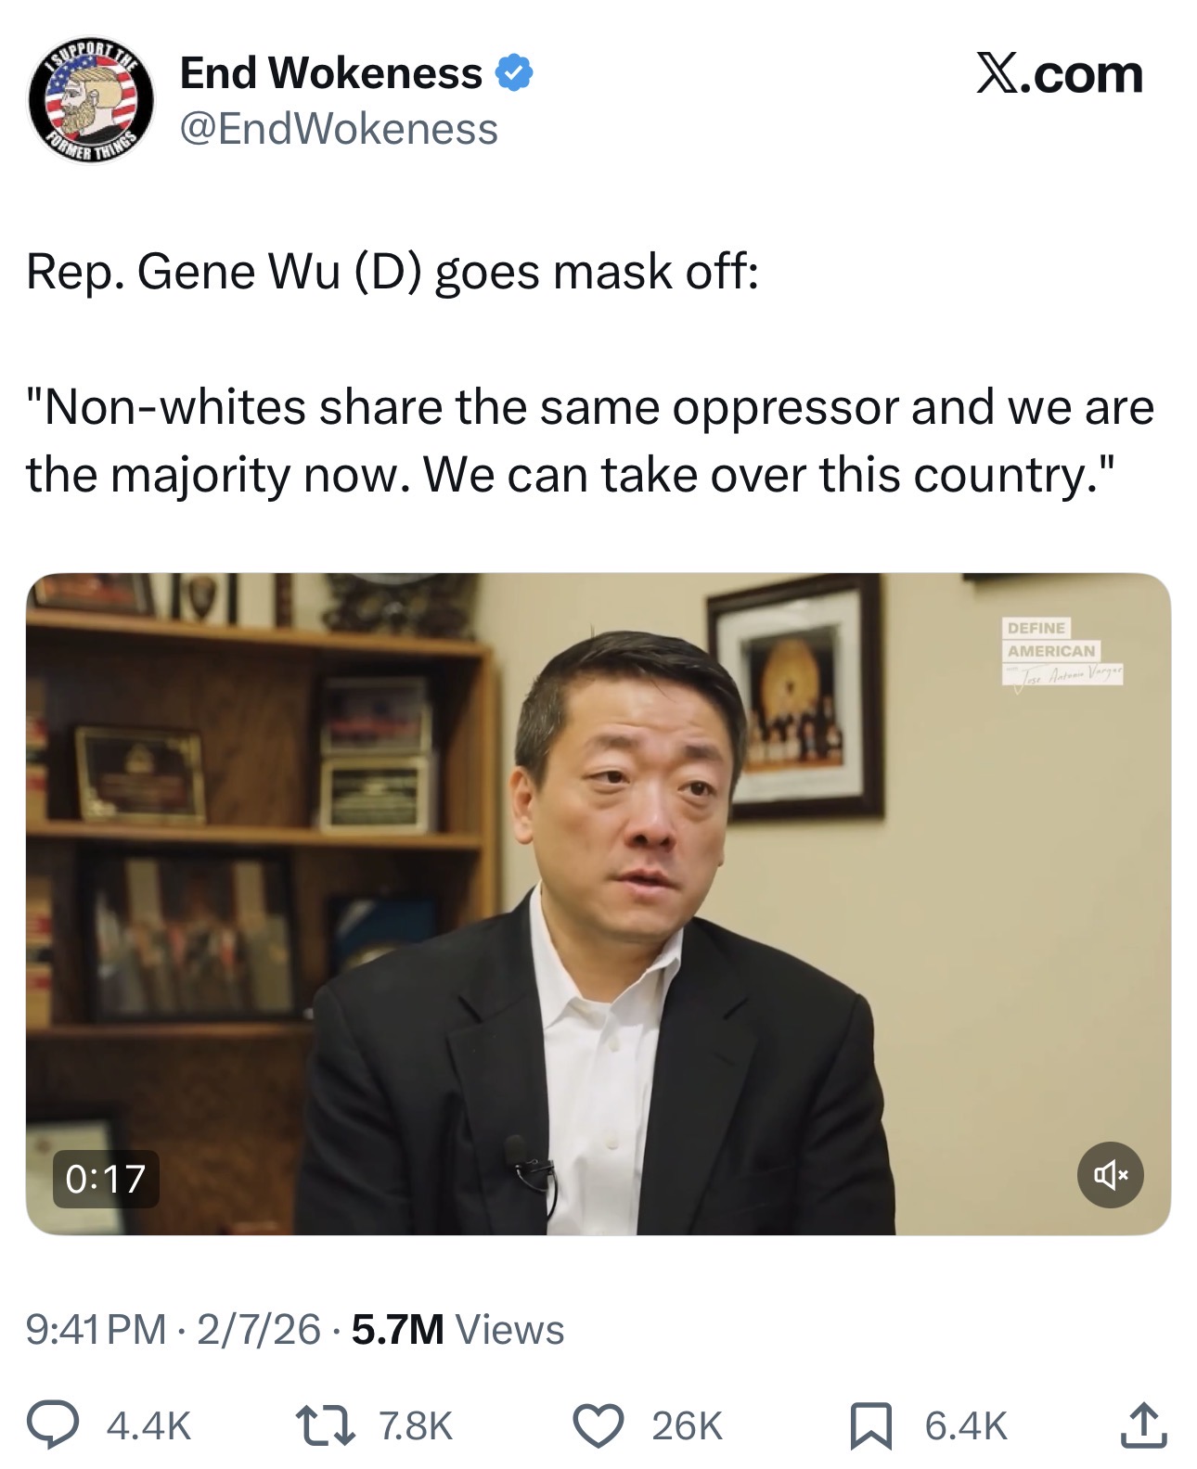The width and height of the screenshot is (1197, 1469).
Task: Open the 9:41 PM timestamp link
Action: point(97,1329)
